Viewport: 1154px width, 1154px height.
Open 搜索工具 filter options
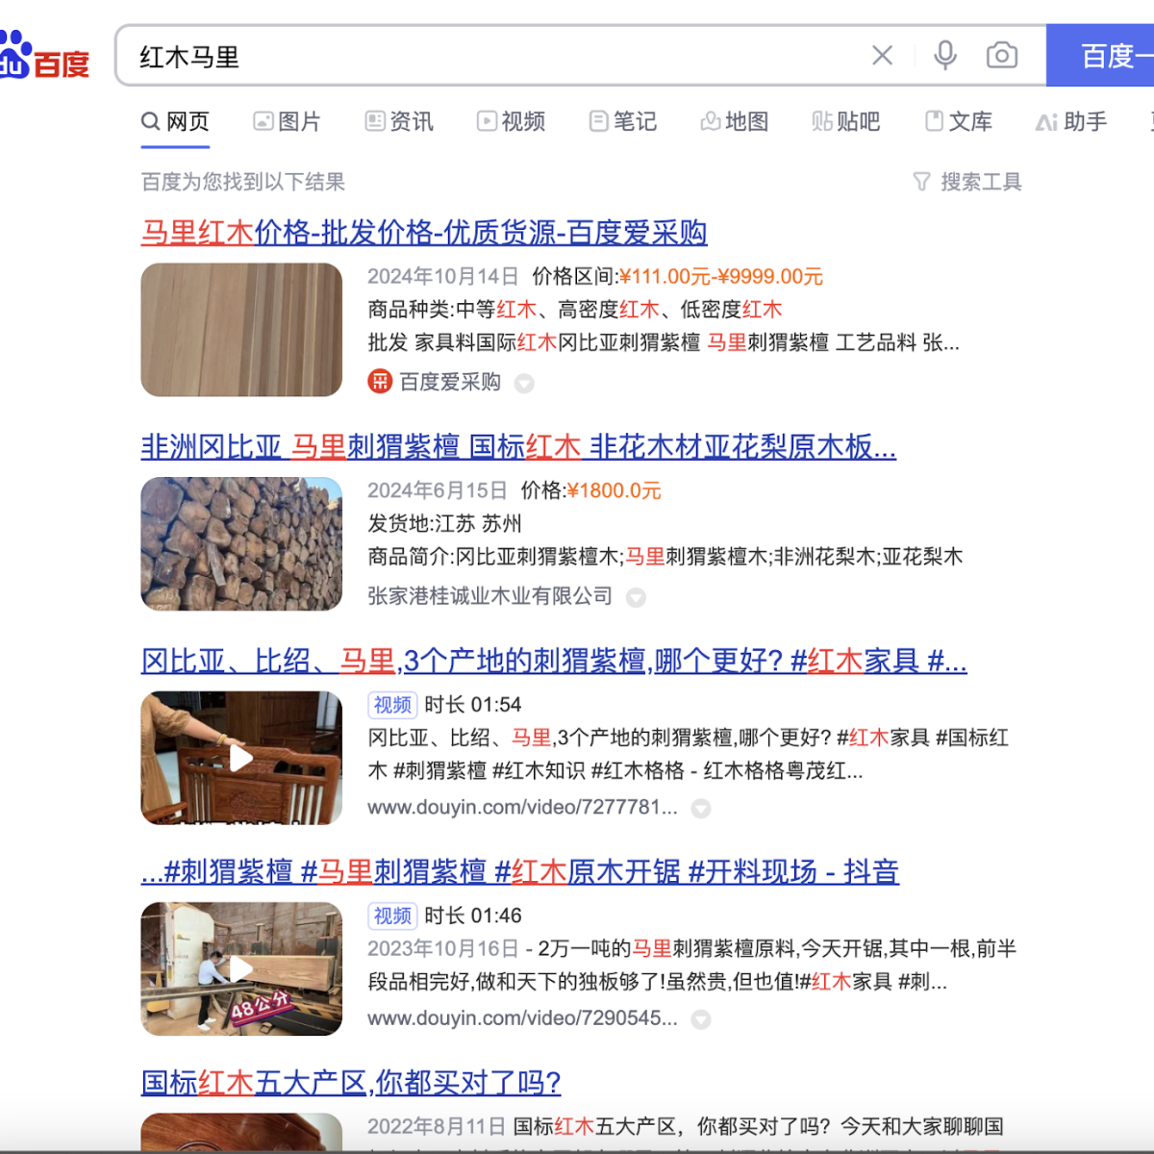point(967,182)
